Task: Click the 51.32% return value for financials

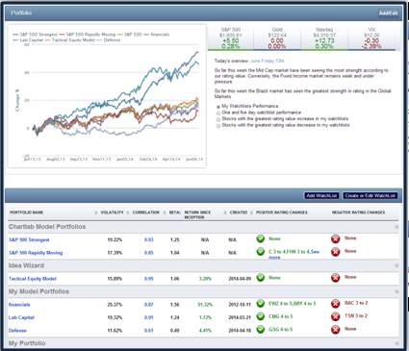Action: [205, 305]
